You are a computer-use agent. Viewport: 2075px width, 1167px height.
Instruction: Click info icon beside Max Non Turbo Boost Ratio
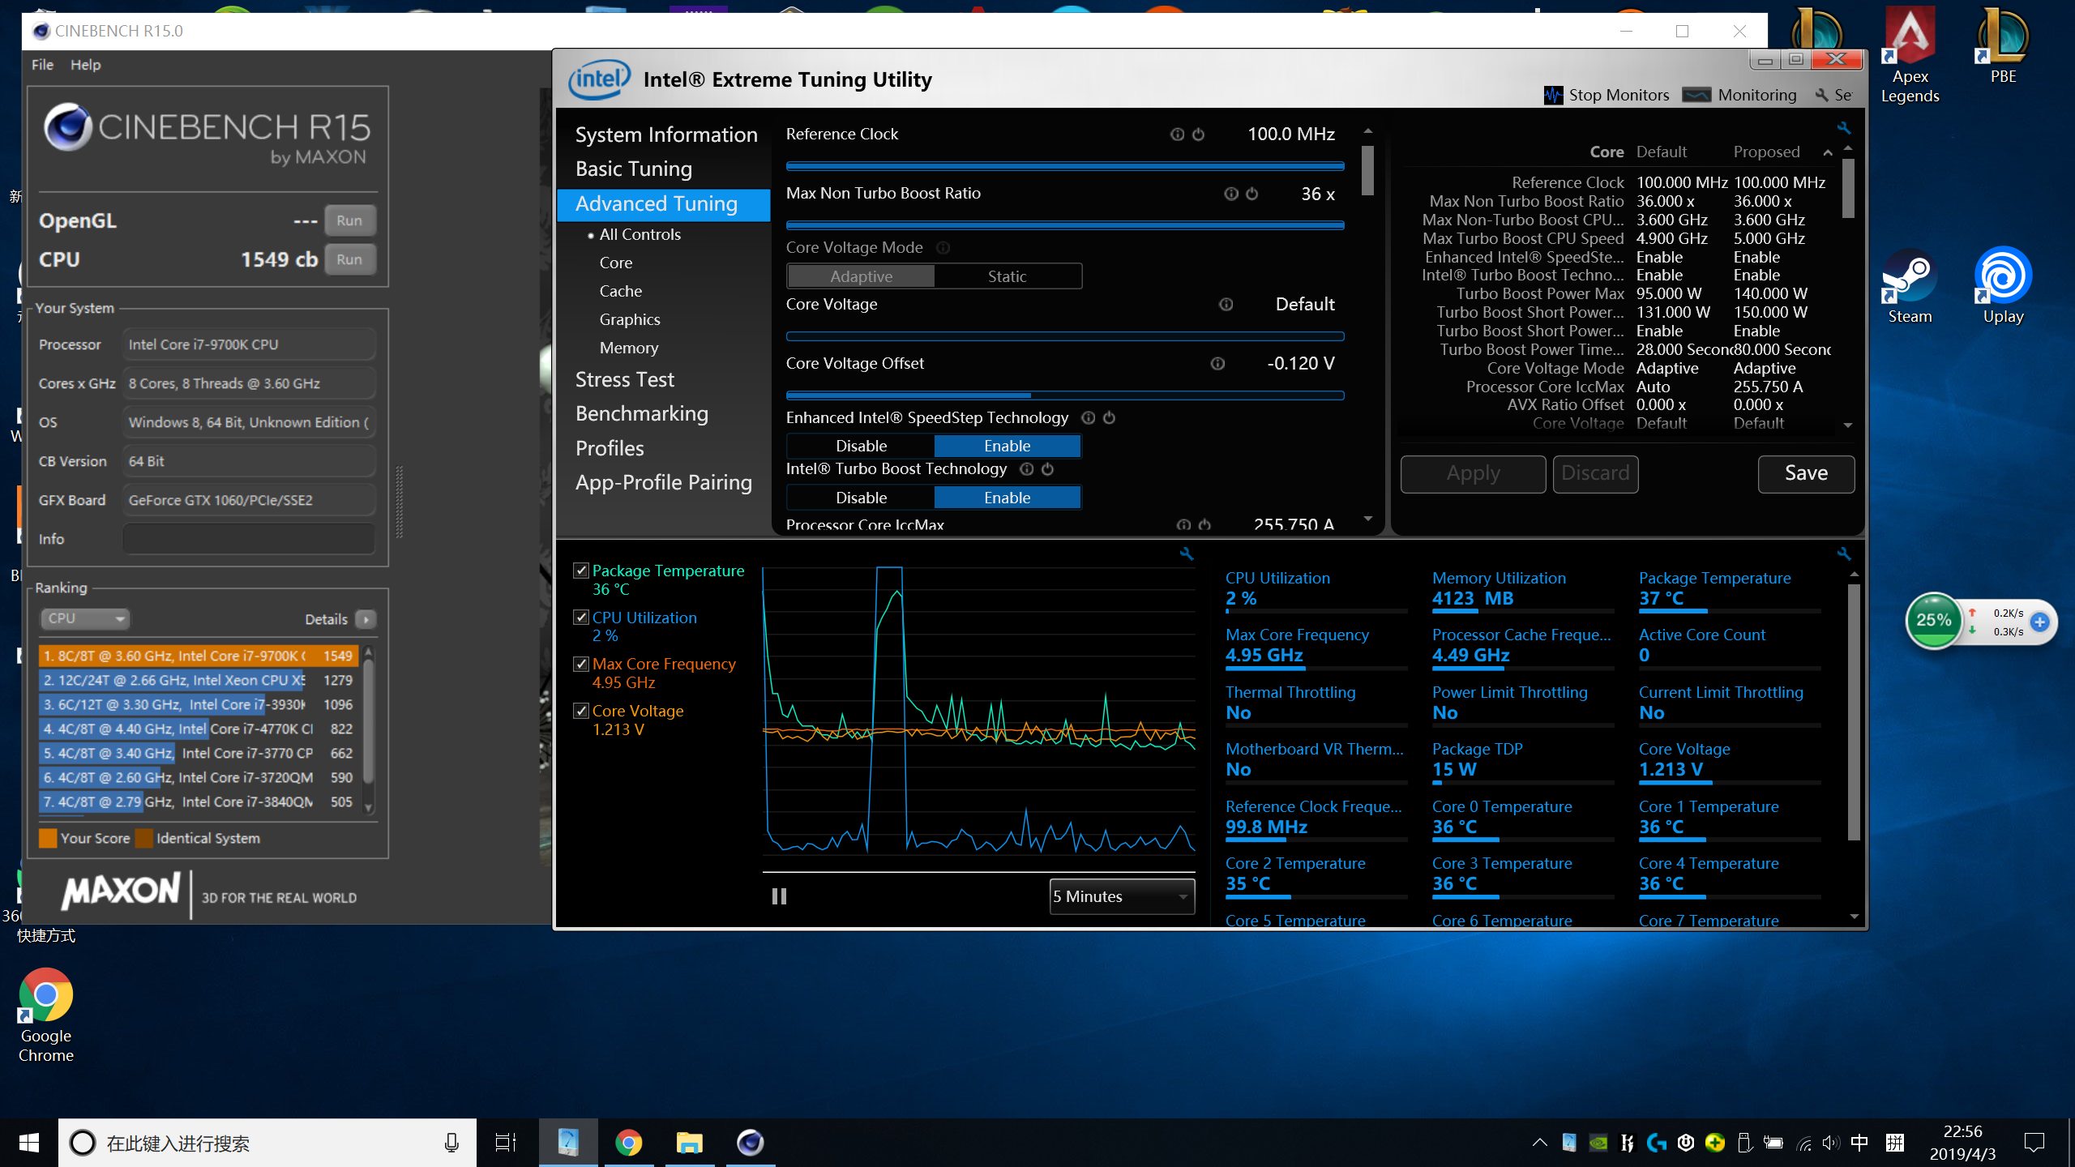click(x=1231, y=194)
